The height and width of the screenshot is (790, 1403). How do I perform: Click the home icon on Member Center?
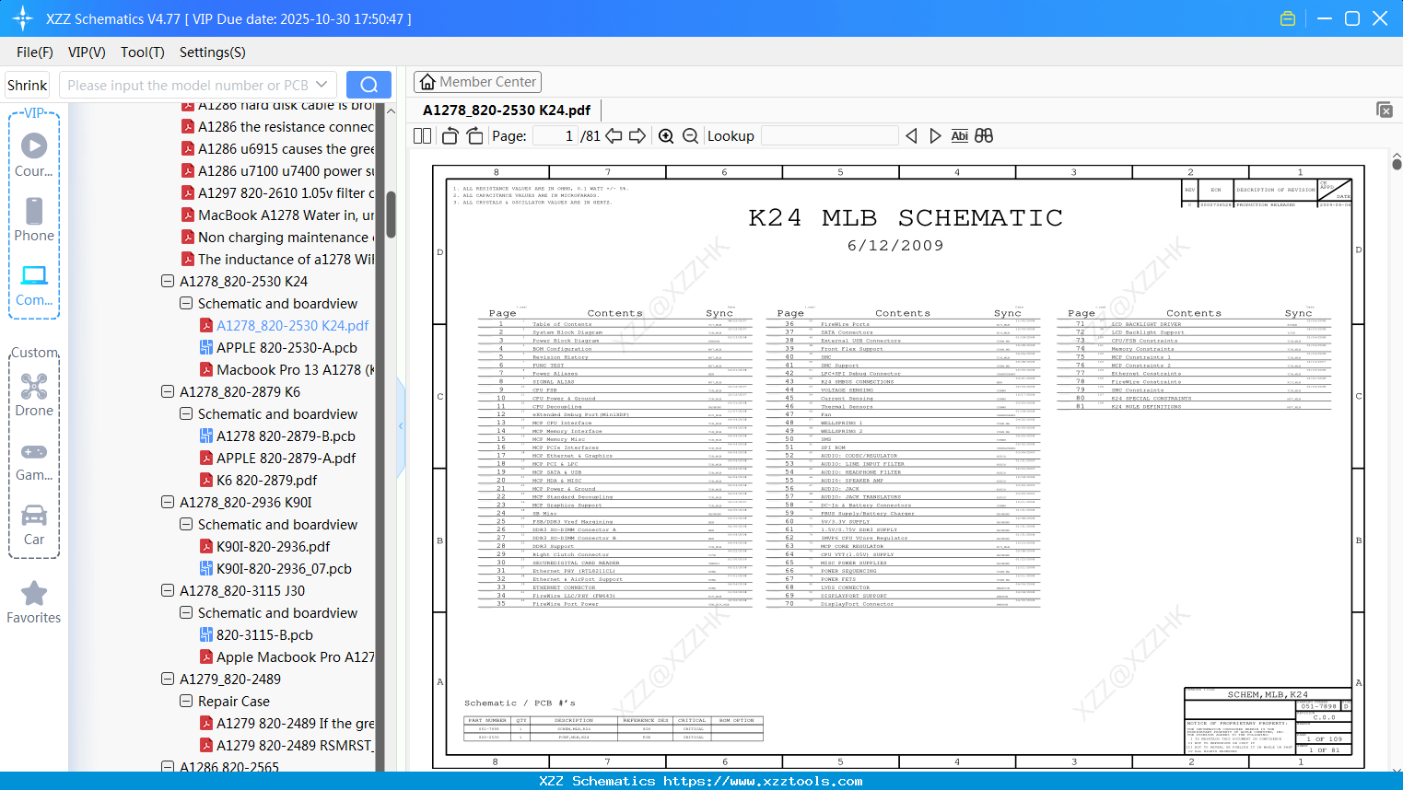coord(427,82)
